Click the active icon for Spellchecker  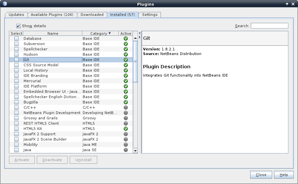pos(126,49)
